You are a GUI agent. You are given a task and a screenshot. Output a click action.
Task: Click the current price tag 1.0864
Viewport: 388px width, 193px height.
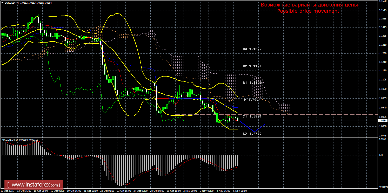pos(382,121)
